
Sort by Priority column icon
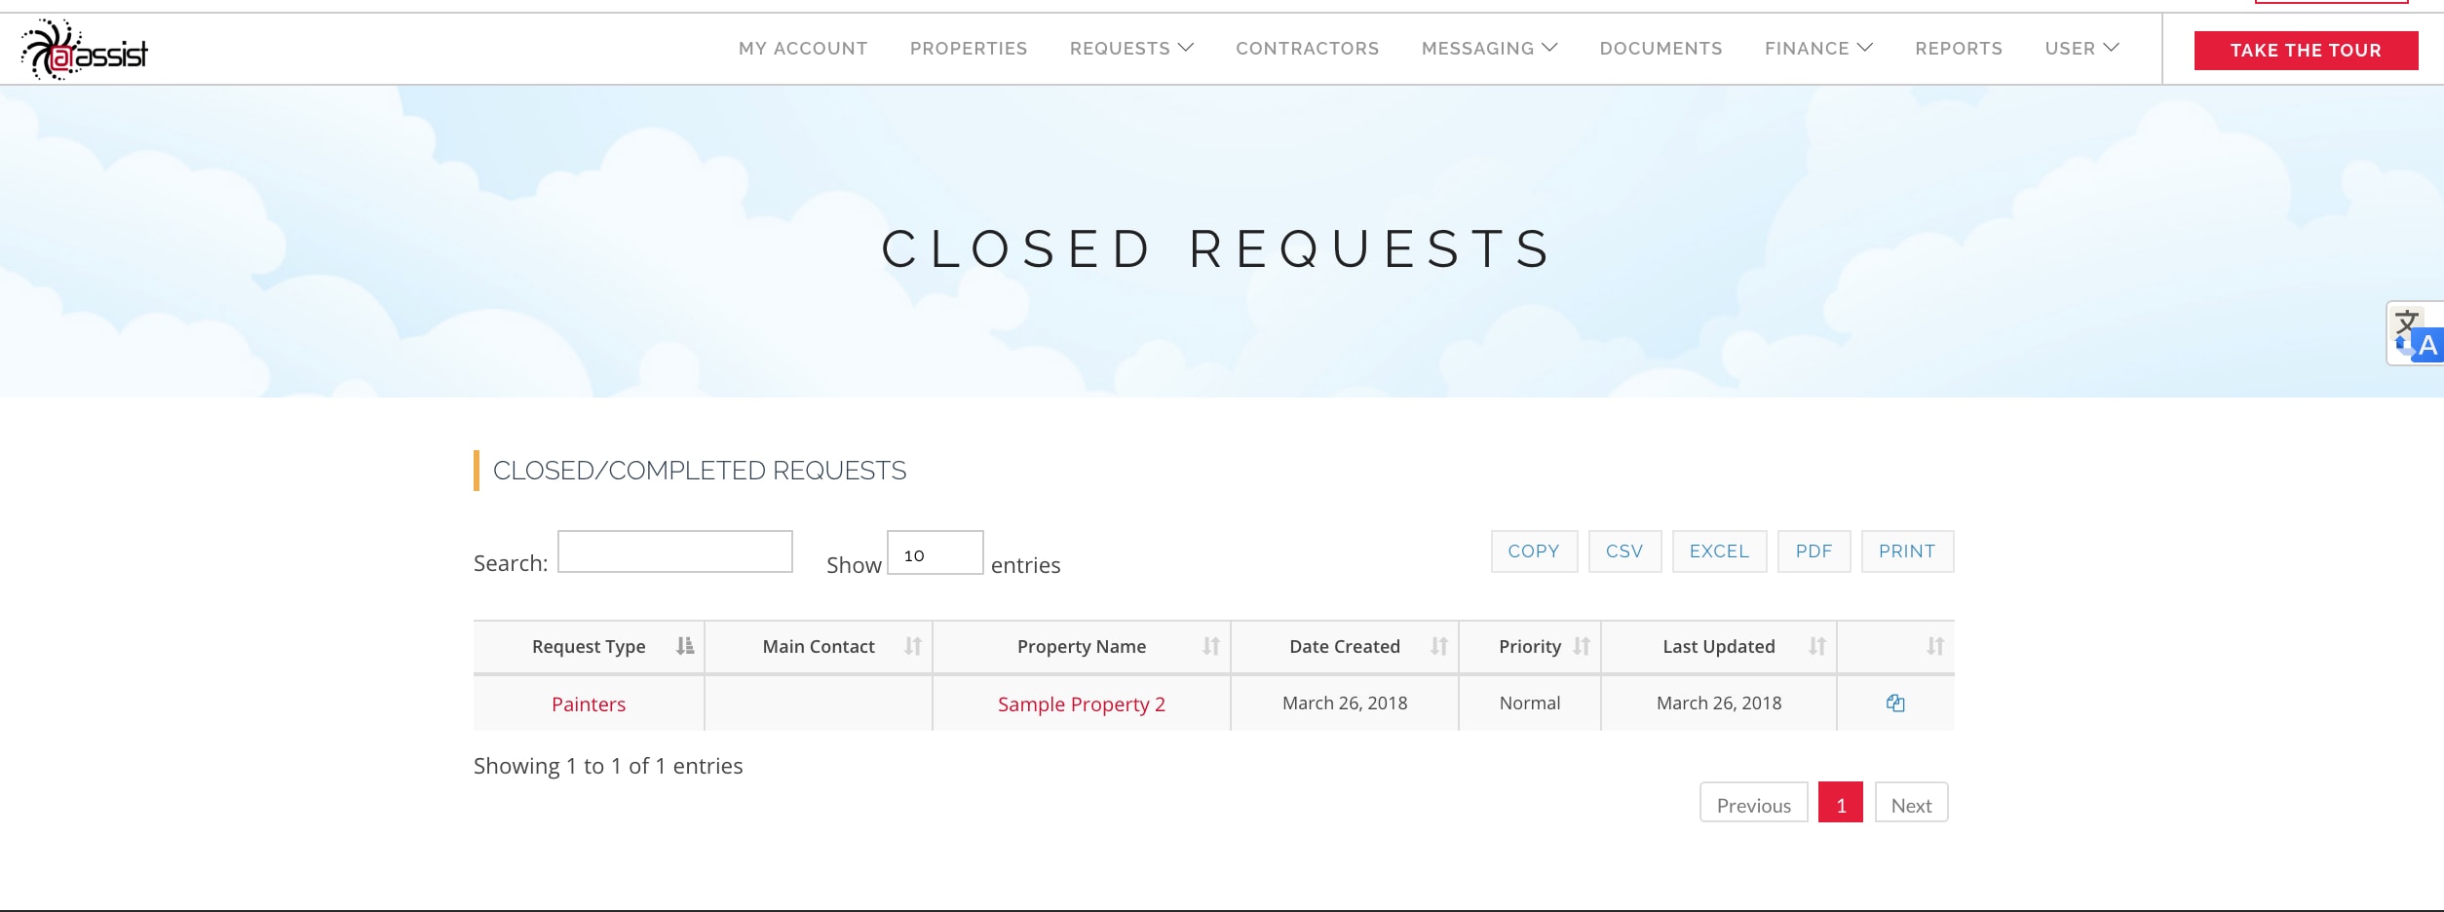coord(1582,646)
